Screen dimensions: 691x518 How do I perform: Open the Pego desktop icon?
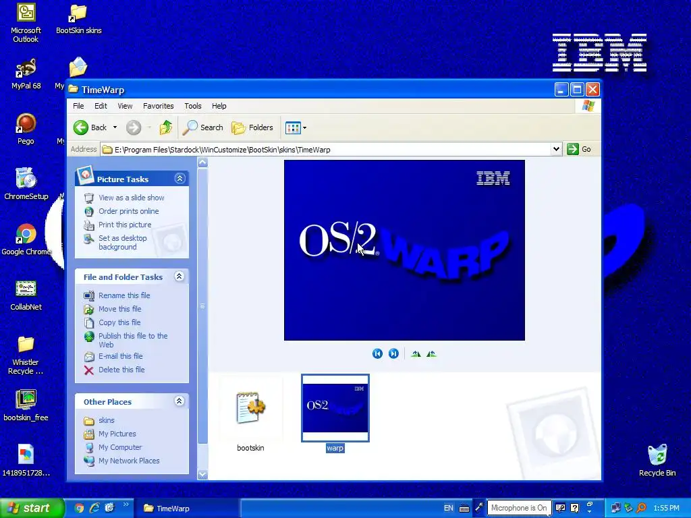26,129
